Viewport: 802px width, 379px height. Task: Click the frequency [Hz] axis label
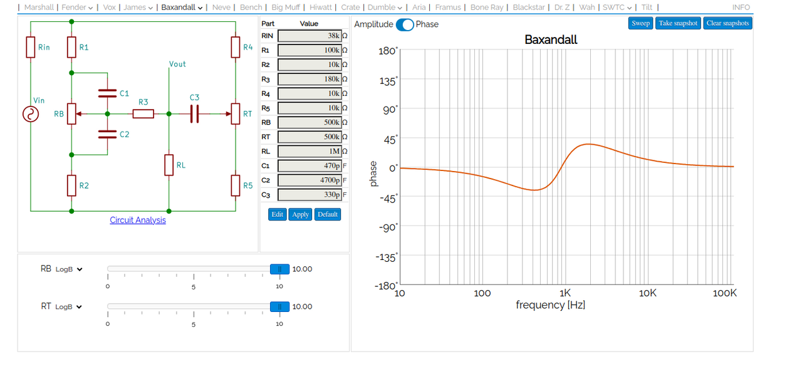click(x=550, y=305)
